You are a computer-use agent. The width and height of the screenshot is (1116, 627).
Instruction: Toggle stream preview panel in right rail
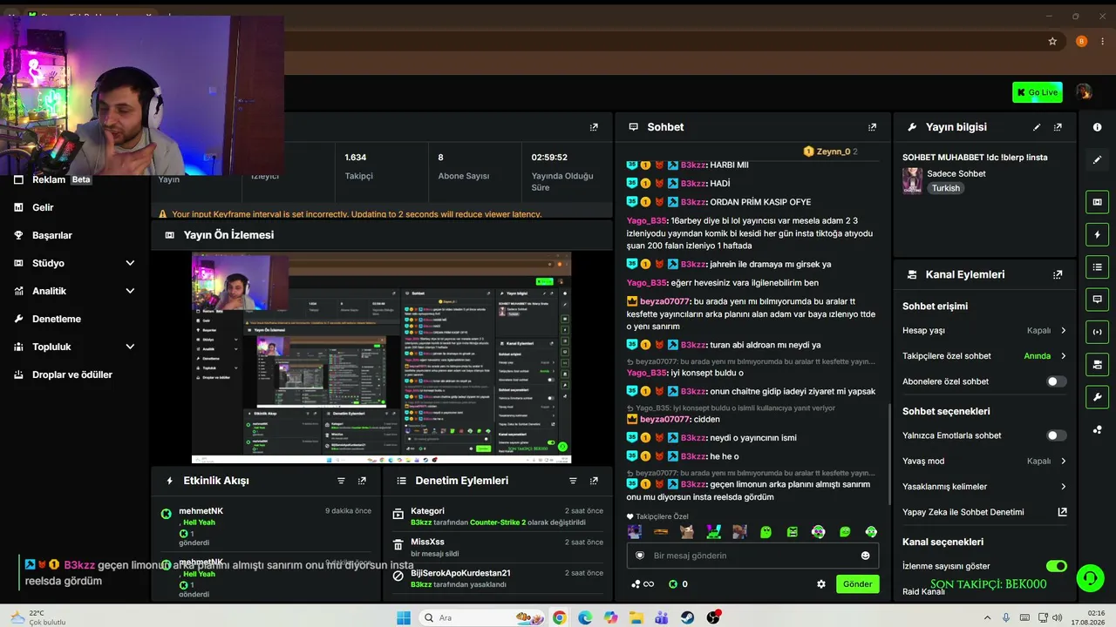coord(1097,202)
